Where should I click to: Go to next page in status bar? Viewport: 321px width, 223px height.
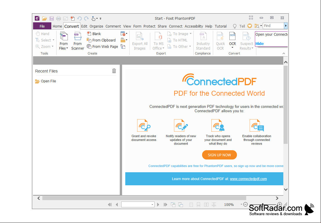point(158,204)
